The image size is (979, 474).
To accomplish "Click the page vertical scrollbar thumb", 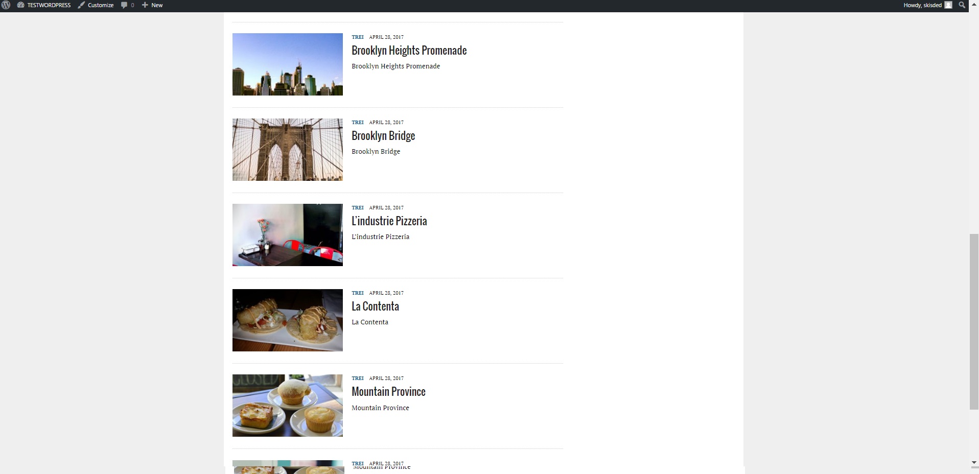I will pos(974,321).
